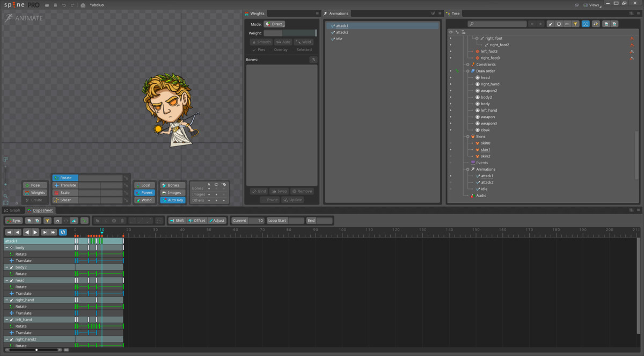Click the Weights panel tab

pyautogui.click(x=255, y=13)
